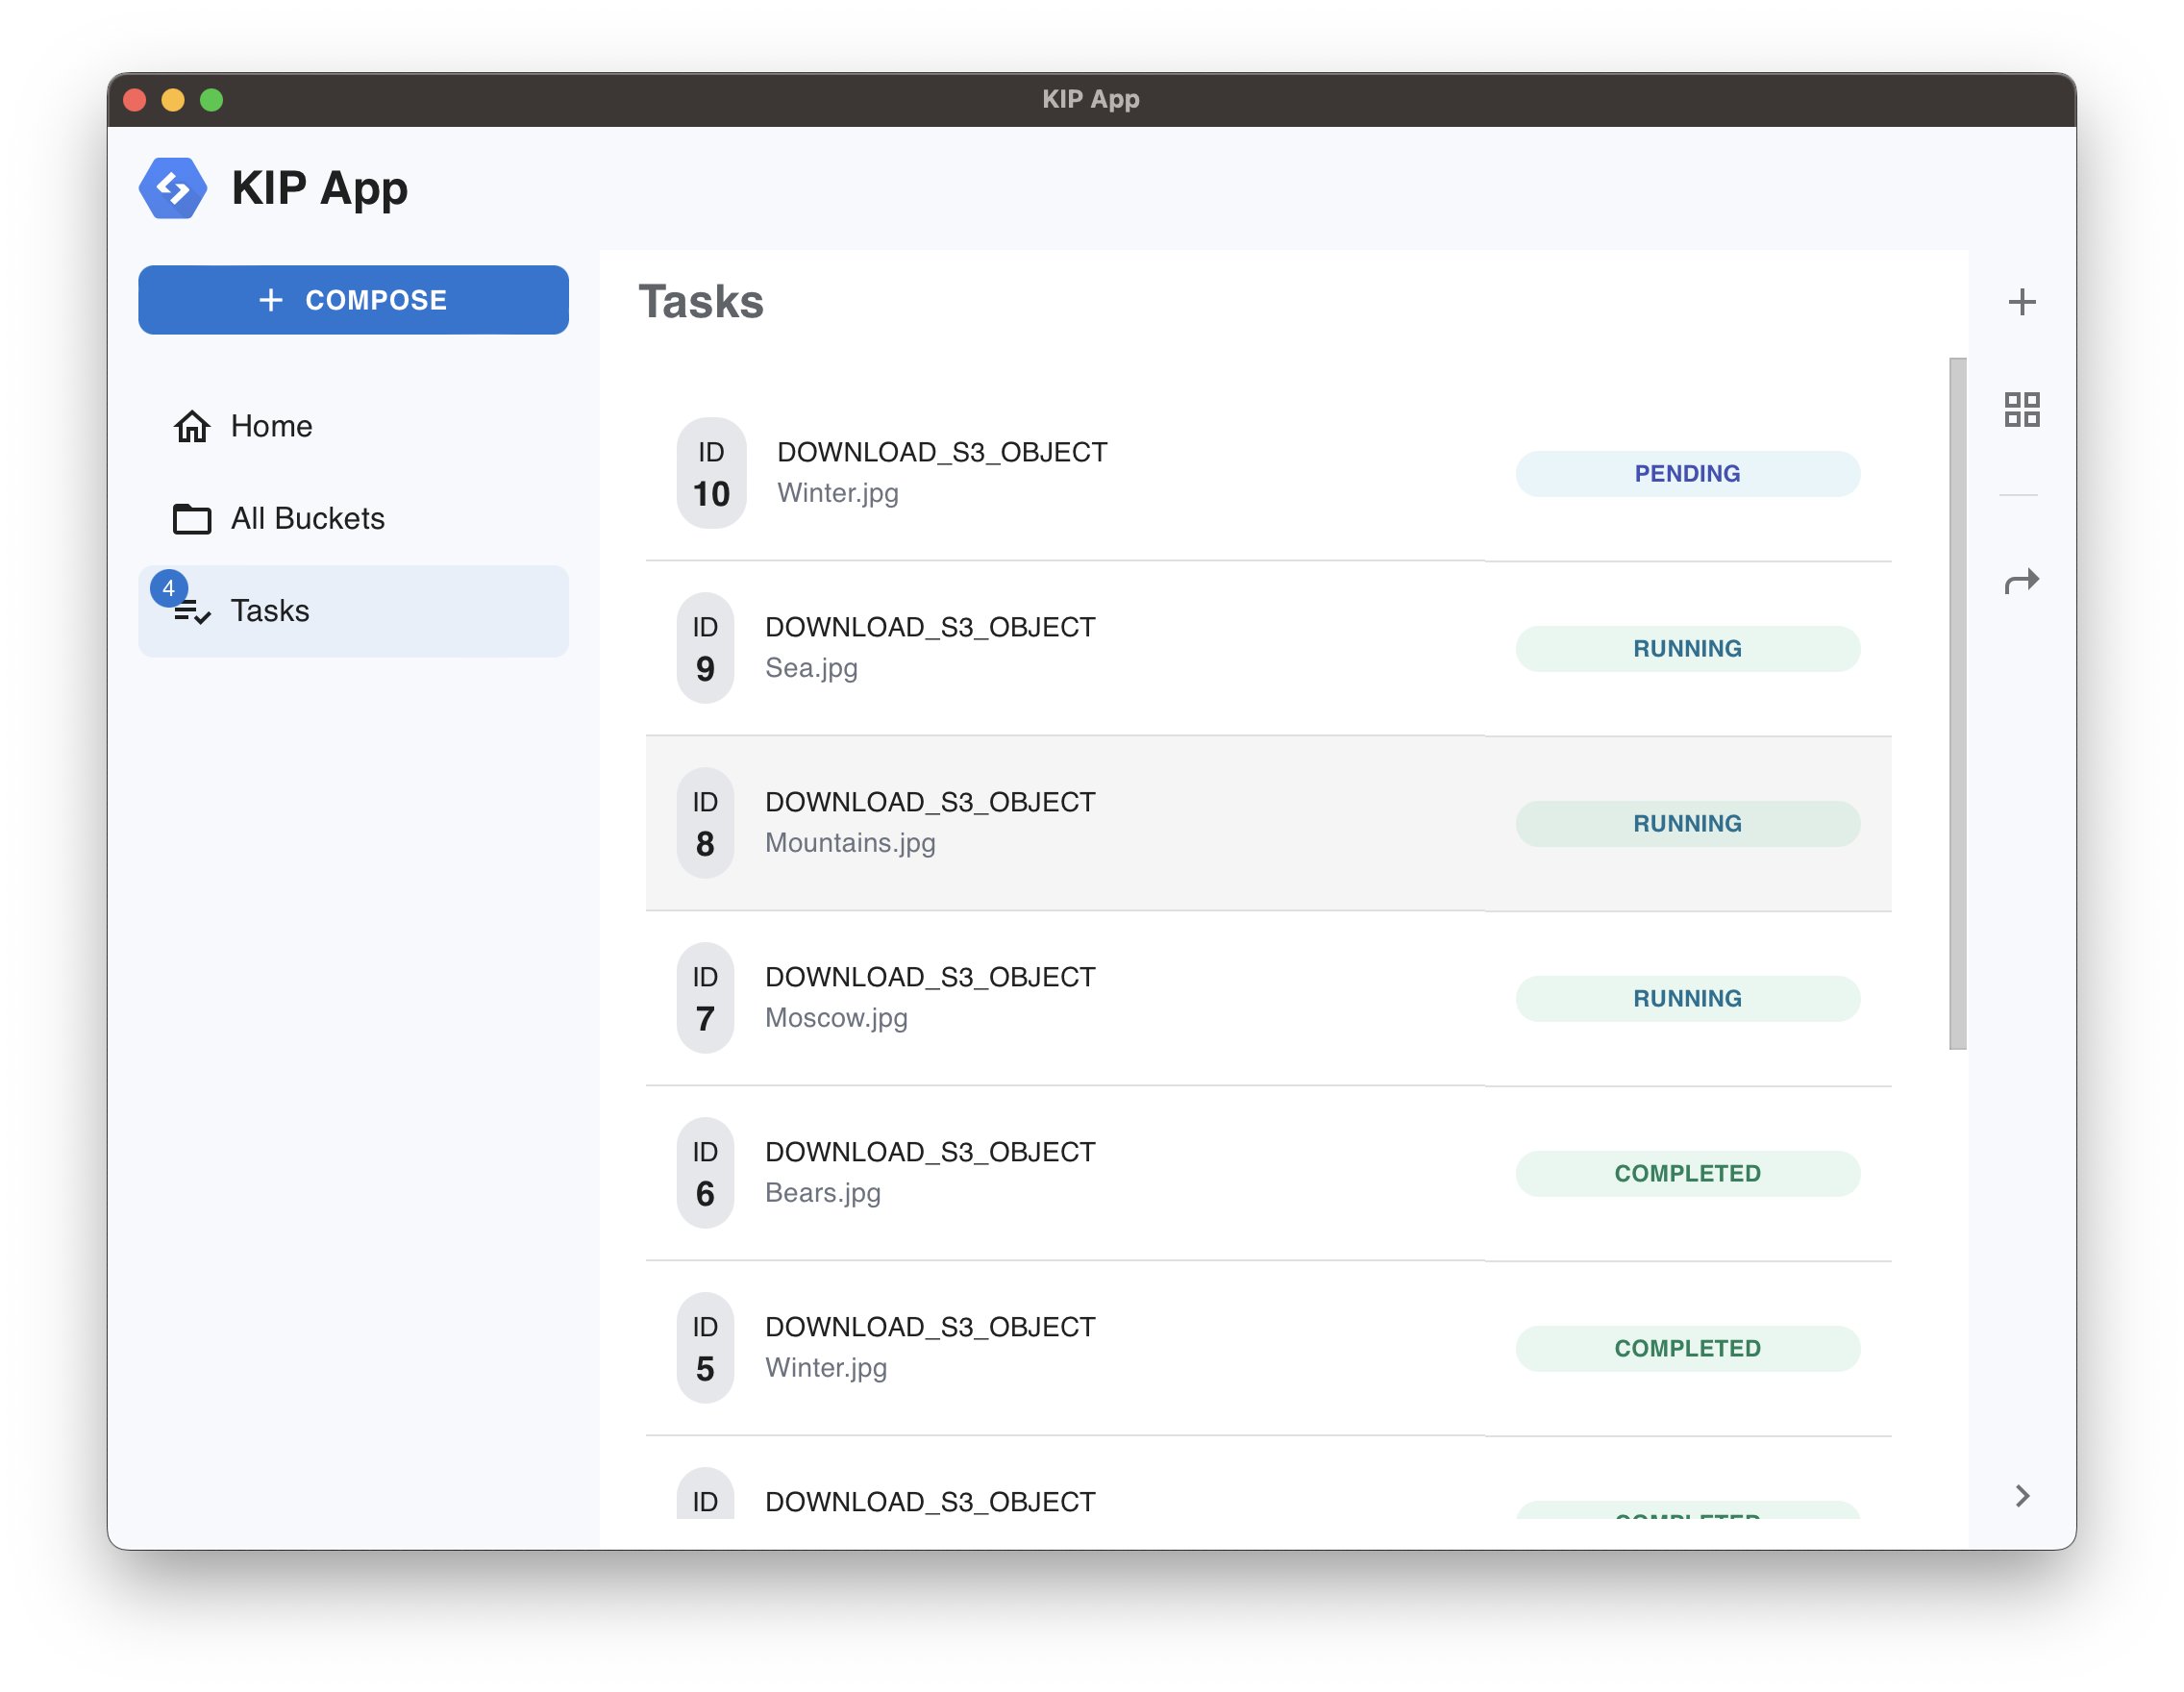The image size is (2184, 1692).
Task: Click RUNNING status for Moscow.jpg task
Action: point(1688,999)
